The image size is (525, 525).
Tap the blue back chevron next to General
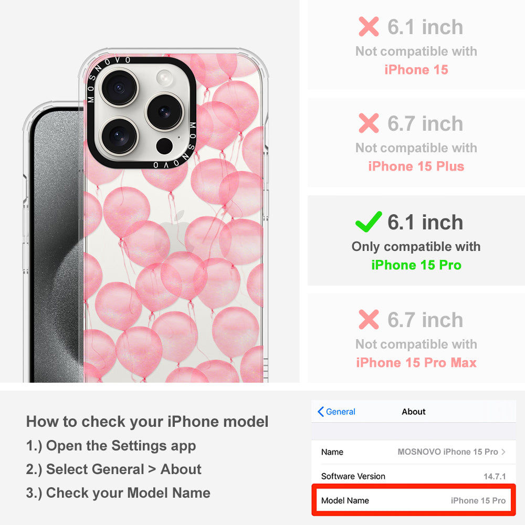coord(320,412)
